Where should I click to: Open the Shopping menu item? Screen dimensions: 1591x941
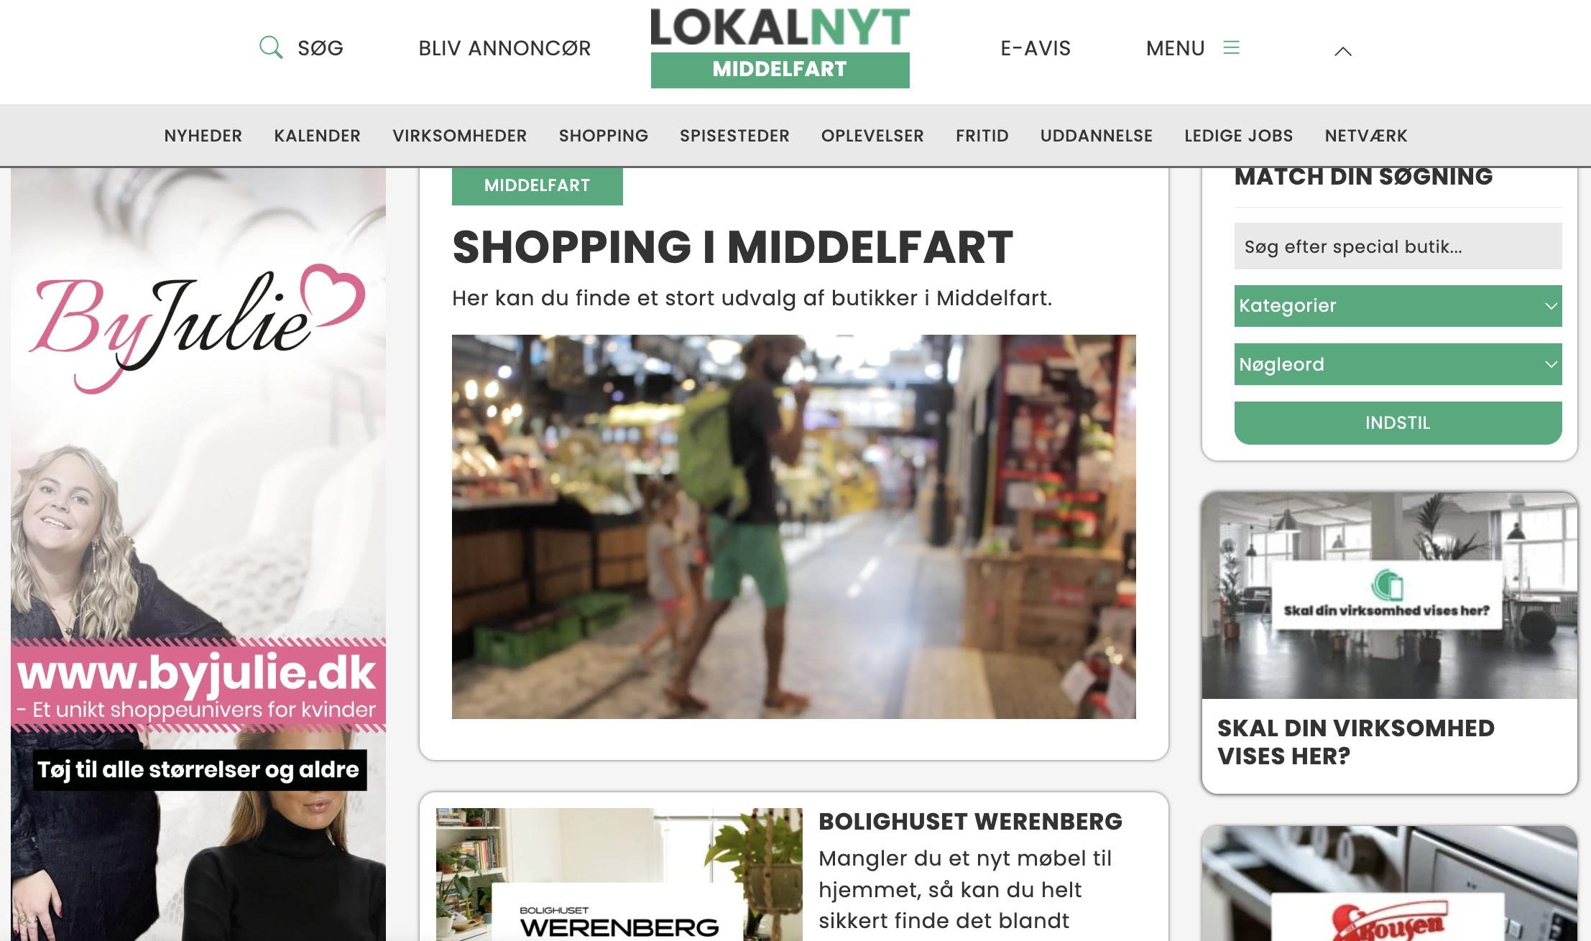point(604,136)
